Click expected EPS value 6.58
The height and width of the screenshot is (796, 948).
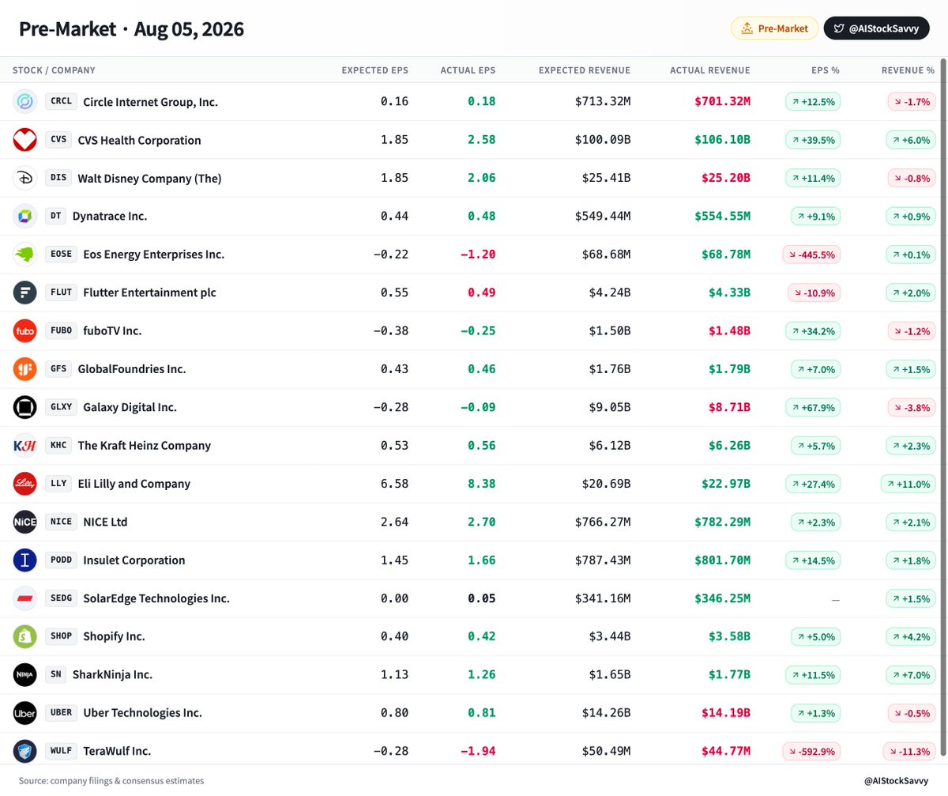394,484
